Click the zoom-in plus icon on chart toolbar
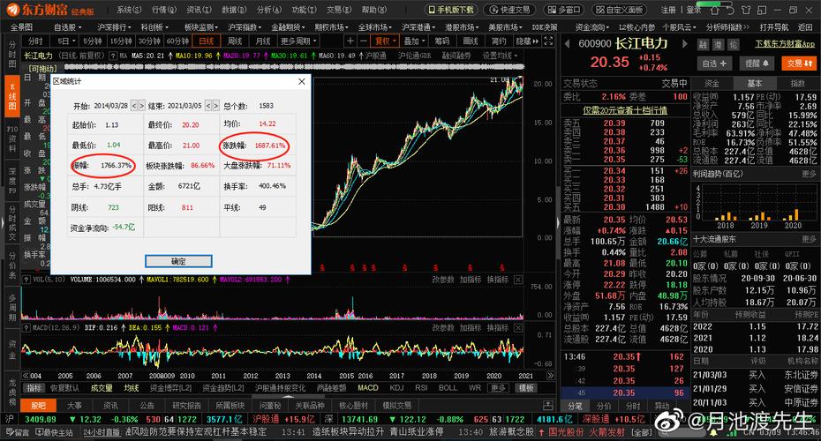This screenshot has width=821, height=441. (350, 41)
